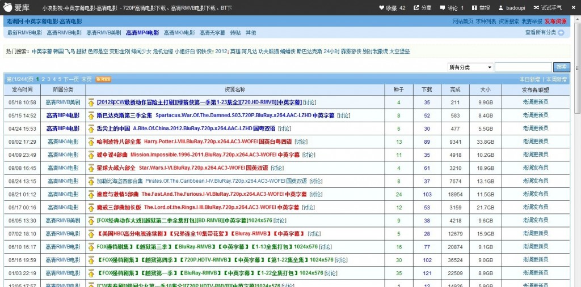Click the up-arrow icon on 星球大战六部全 row
The image size is (581, 287).
click(91, 168)
